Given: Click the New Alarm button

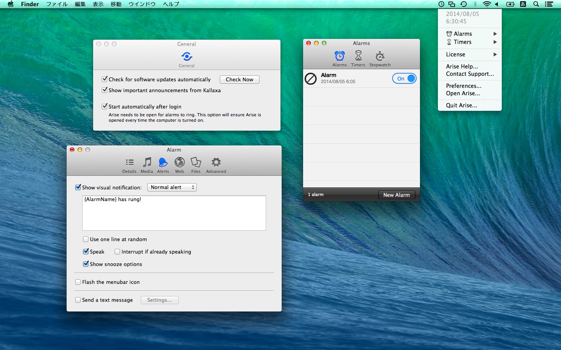Looking at the screenshot, I should [x=396, y=195].
